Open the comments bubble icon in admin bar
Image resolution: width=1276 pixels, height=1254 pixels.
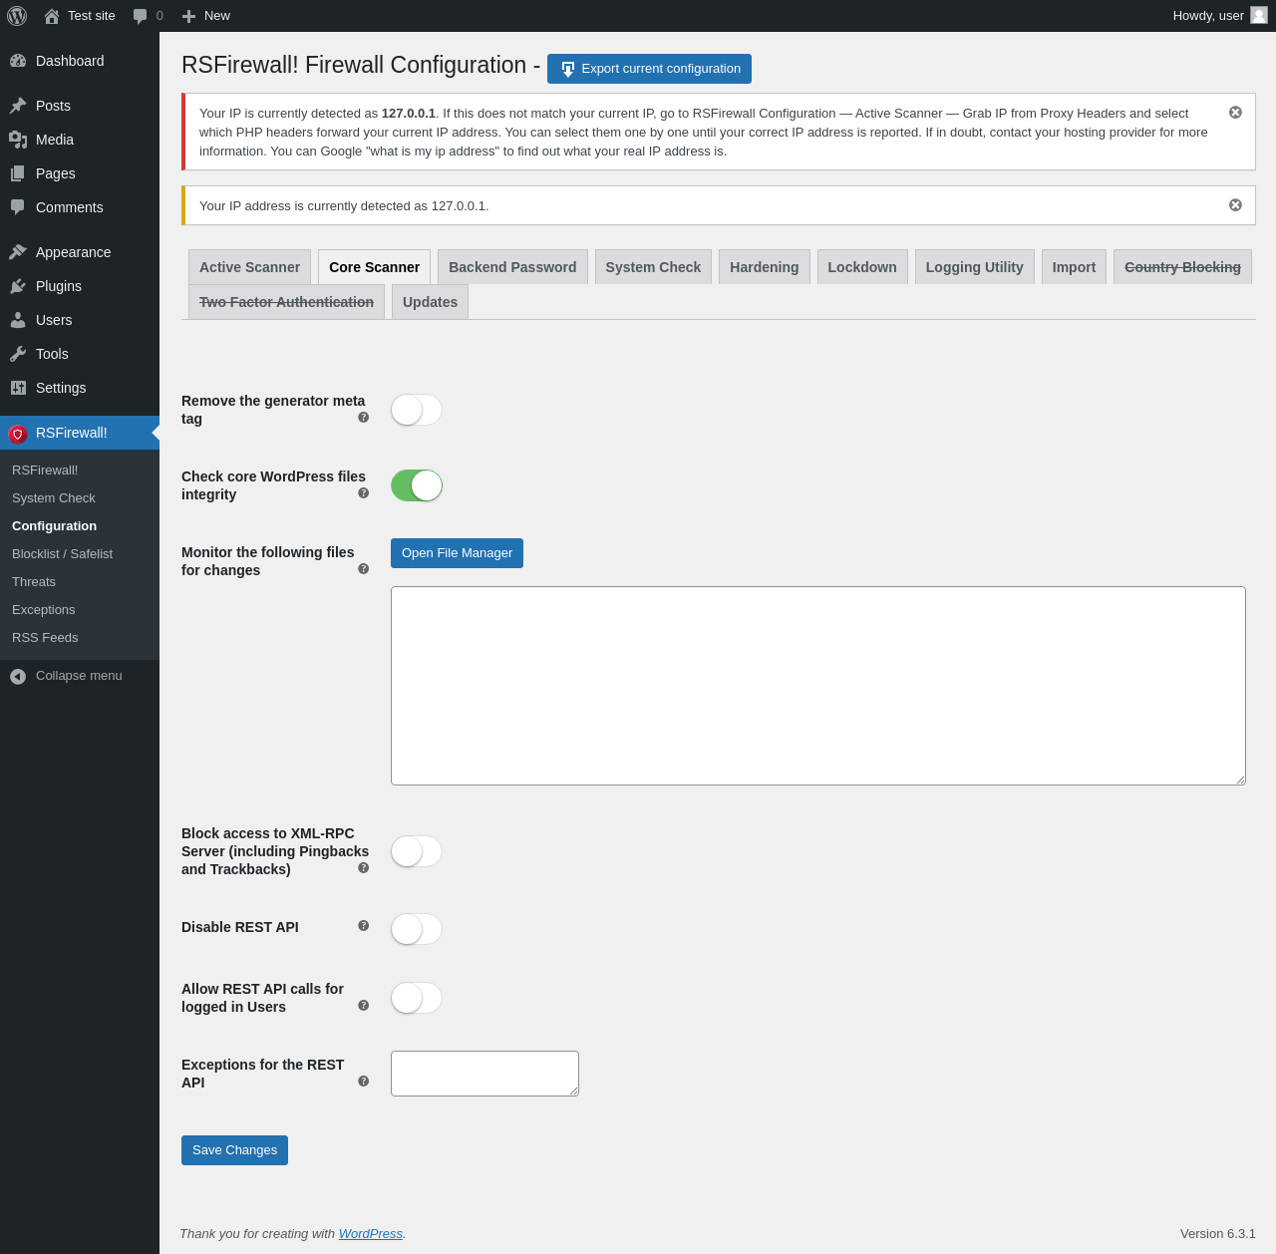(141, 16)
